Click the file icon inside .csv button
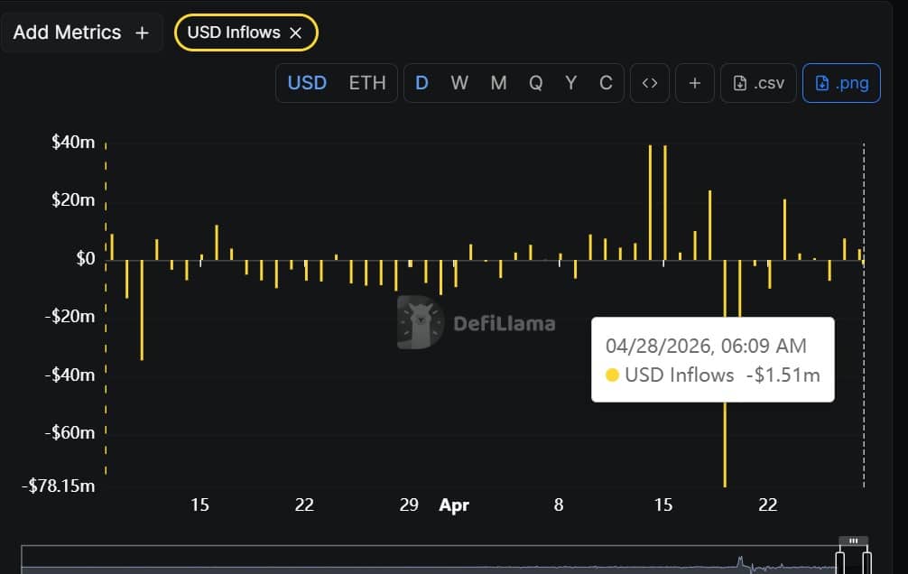This screenshot has width=908, height=574. (x=737, y=82)
